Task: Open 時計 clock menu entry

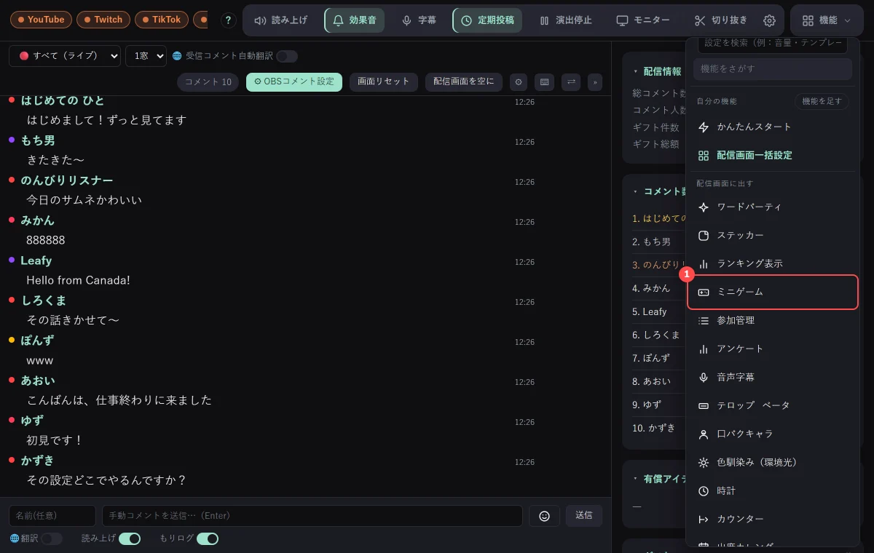Action: coord(772,490)
